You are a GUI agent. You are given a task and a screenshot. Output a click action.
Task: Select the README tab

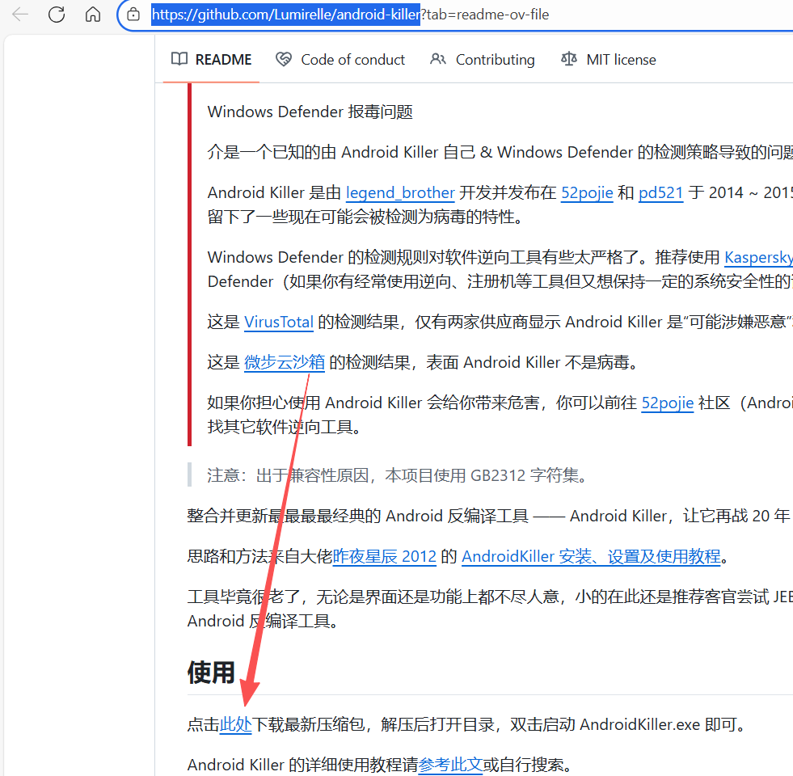pos(223,60)
